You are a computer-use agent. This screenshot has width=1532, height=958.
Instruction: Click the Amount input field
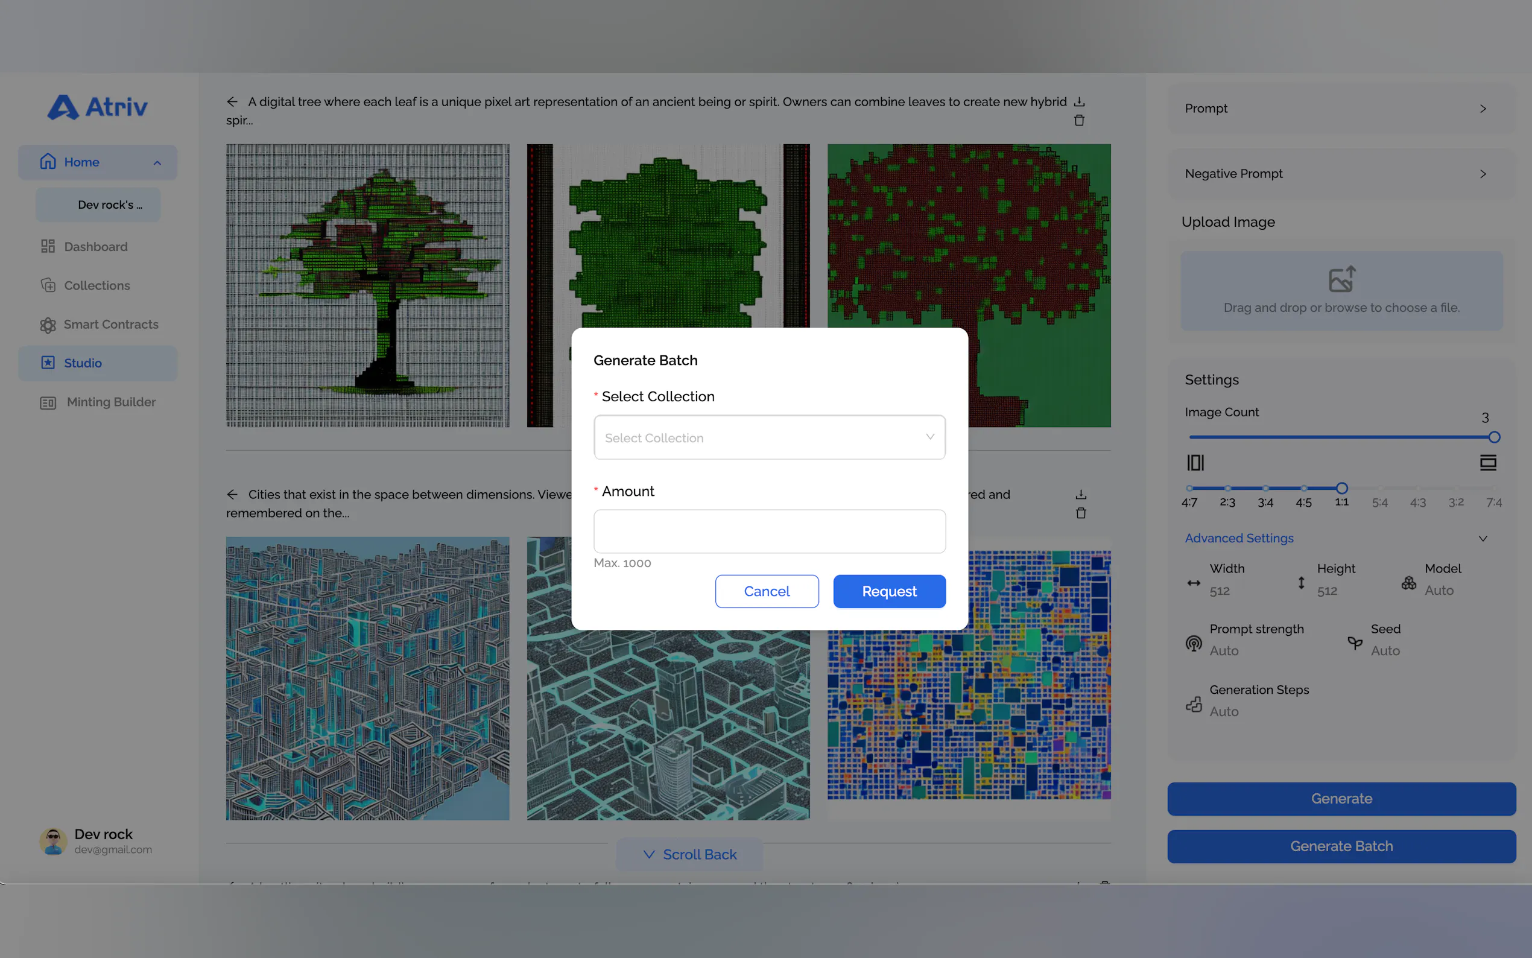(769, 531)
